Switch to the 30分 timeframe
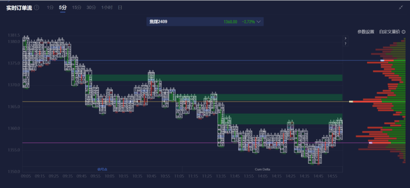 point(91,7)
